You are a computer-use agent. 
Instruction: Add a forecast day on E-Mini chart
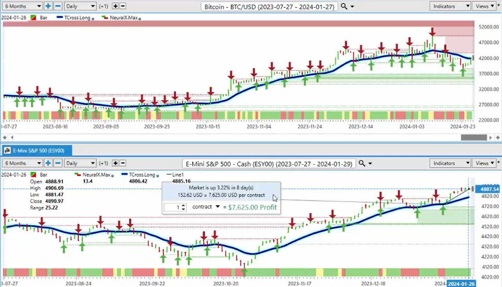tap(115, 163)
